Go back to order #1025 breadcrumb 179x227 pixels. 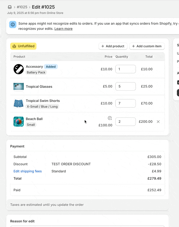[22, 7]
